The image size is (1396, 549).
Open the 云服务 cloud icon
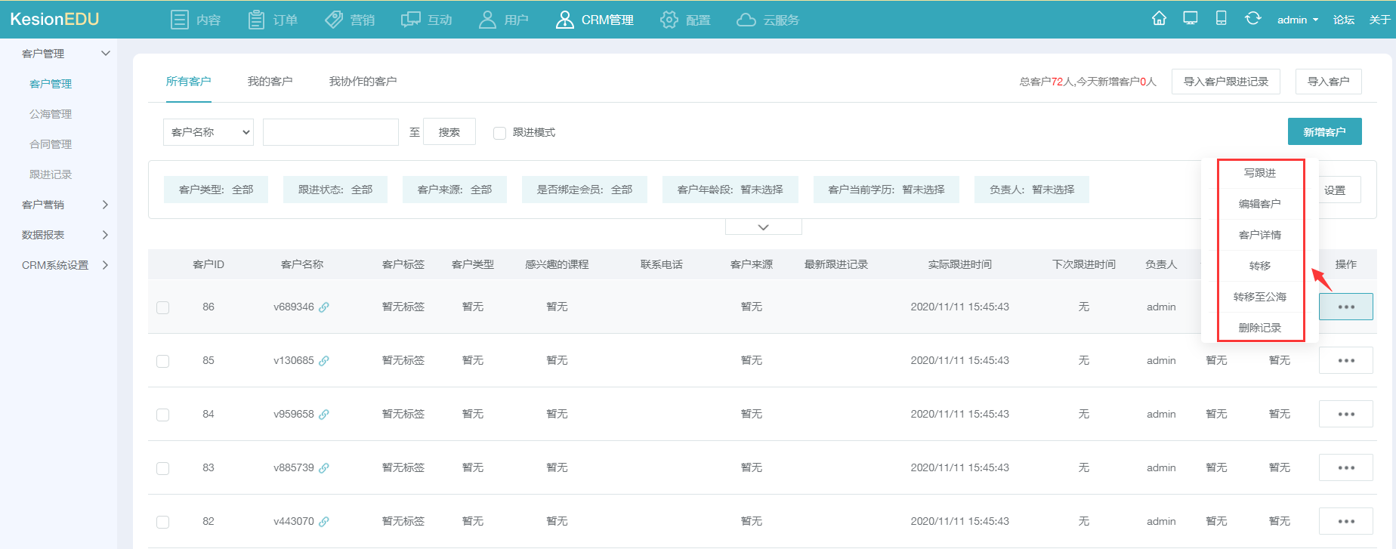(x=746, y=20)
